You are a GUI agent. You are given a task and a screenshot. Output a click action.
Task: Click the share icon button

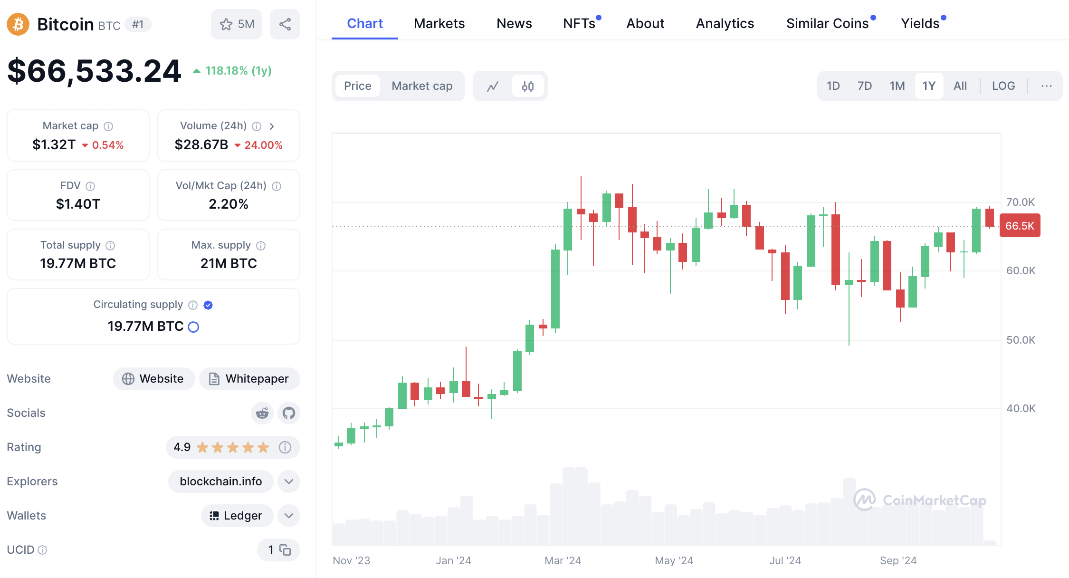click(285, 24)
